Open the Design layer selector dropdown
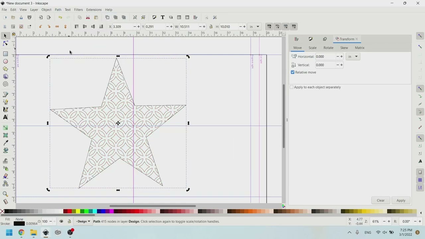Viewport: 425px width, 239px height. point(83,221)
